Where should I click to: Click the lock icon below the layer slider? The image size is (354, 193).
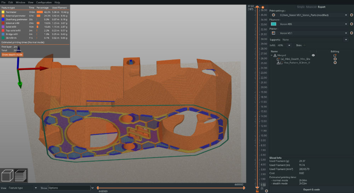(x=257, y=191)
